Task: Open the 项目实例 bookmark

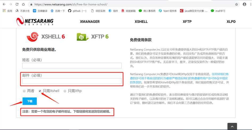Action: point(98,11)
